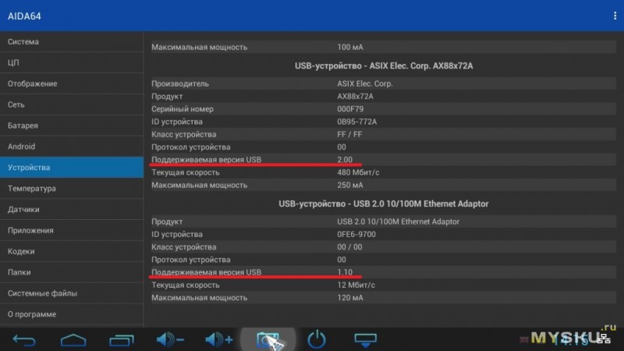Tap the screenshot camera icon
Image resolution: width=624 pixels, height=351 pixels.
(268, 339)
